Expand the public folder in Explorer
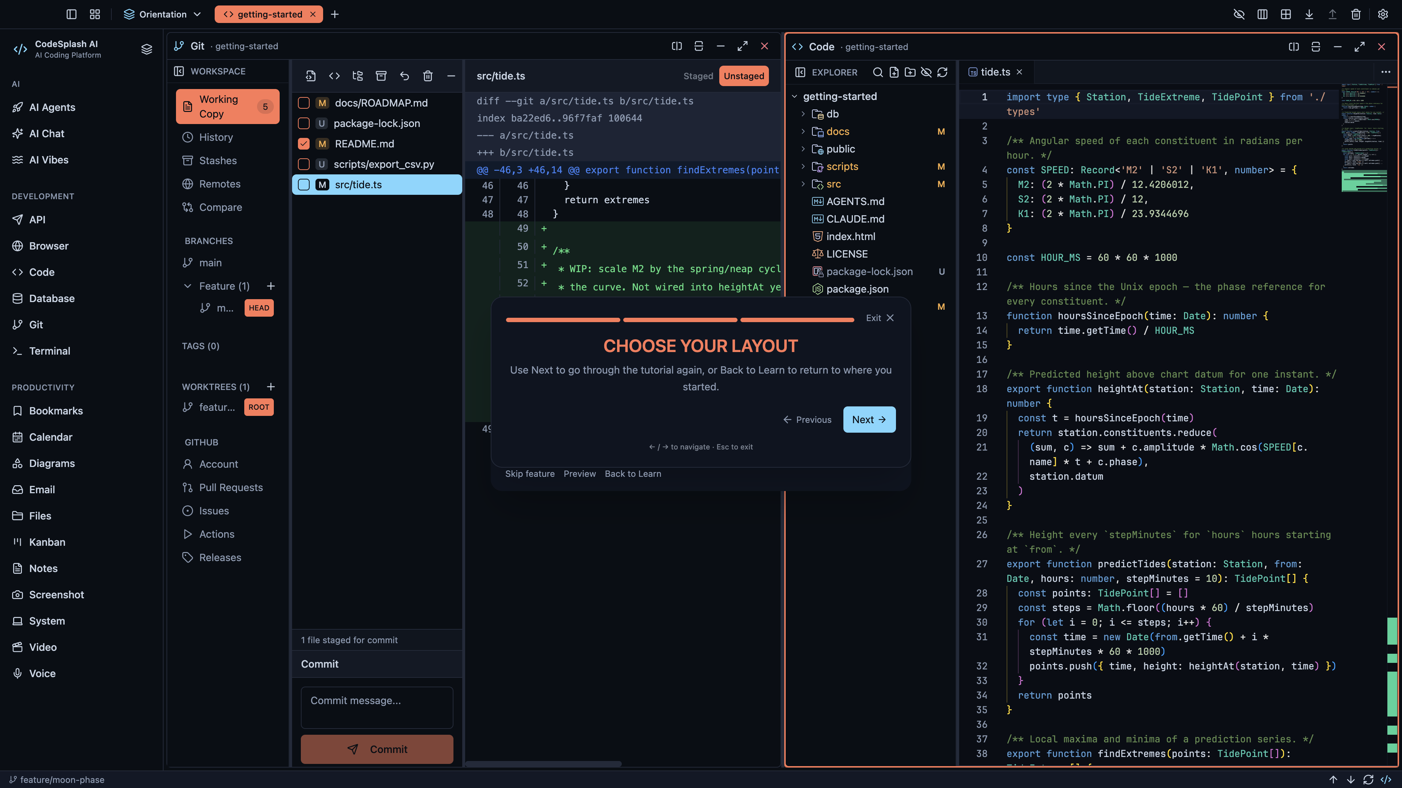The height and width of the screenshot is (788, 1402). tap(803, 149)
